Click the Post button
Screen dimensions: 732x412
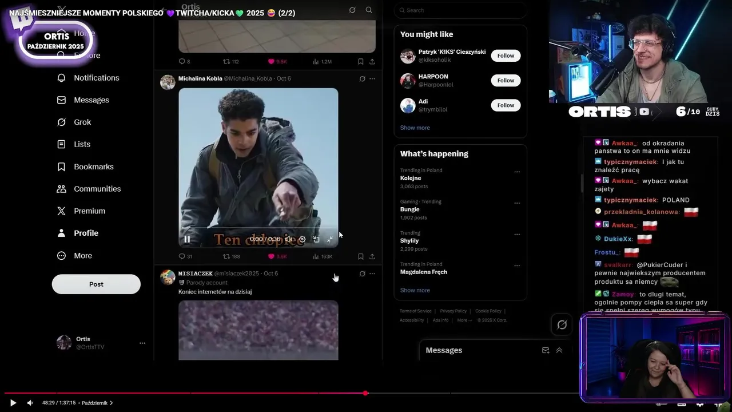point(96,284)
